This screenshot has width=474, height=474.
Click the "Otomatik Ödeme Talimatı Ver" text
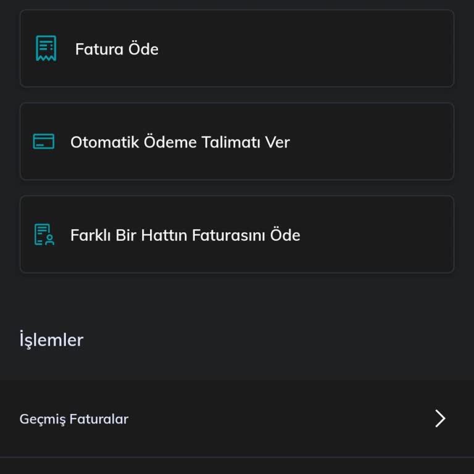point(180,143)
